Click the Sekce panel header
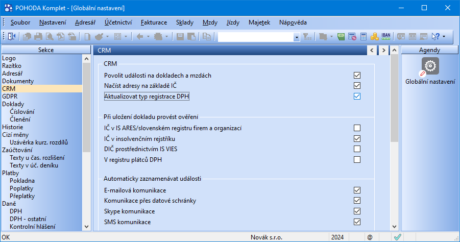 click(46, 50)
